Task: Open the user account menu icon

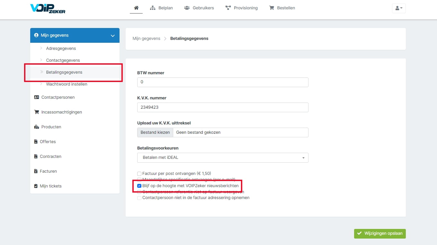Action: (x=399, y=8)
